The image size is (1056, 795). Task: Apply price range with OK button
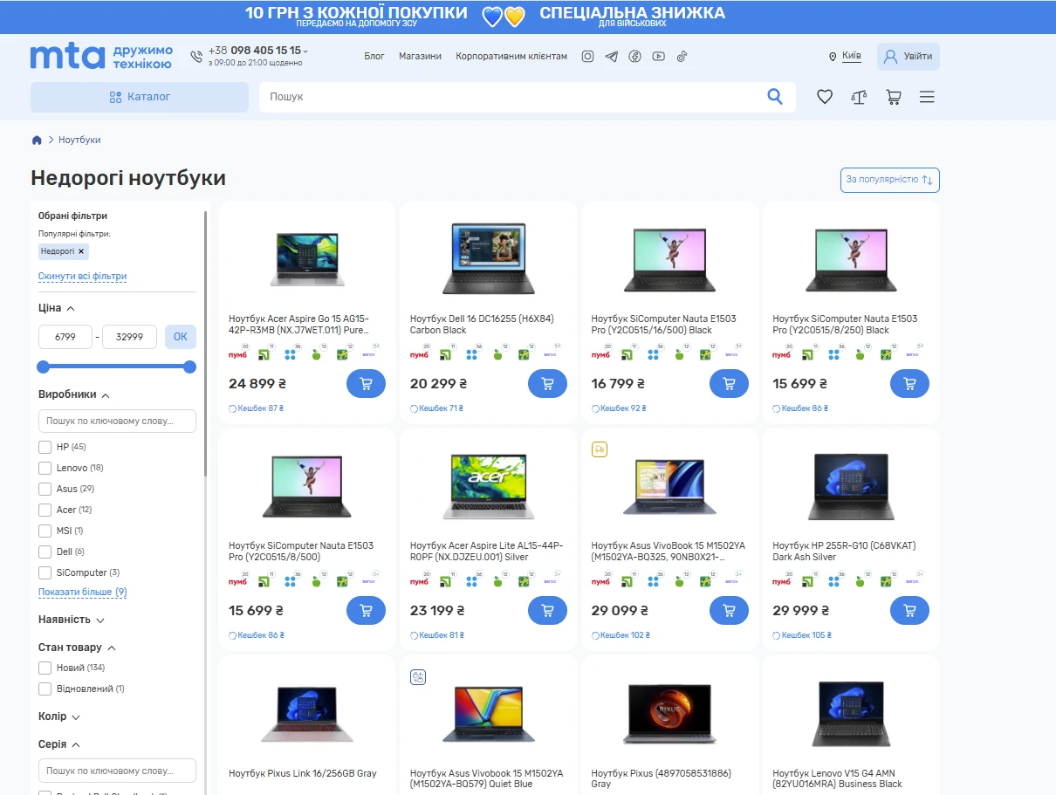181,337
